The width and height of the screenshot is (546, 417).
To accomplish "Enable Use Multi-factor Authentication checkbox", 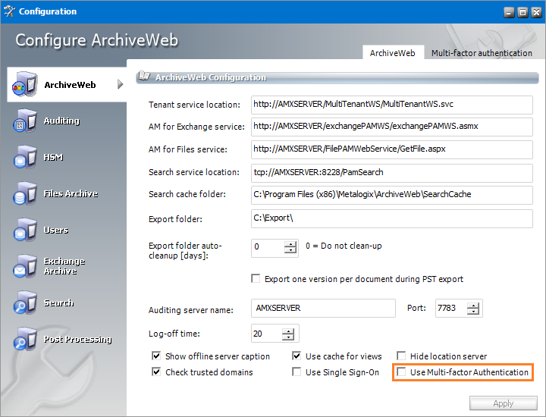I will click(401, 372).
